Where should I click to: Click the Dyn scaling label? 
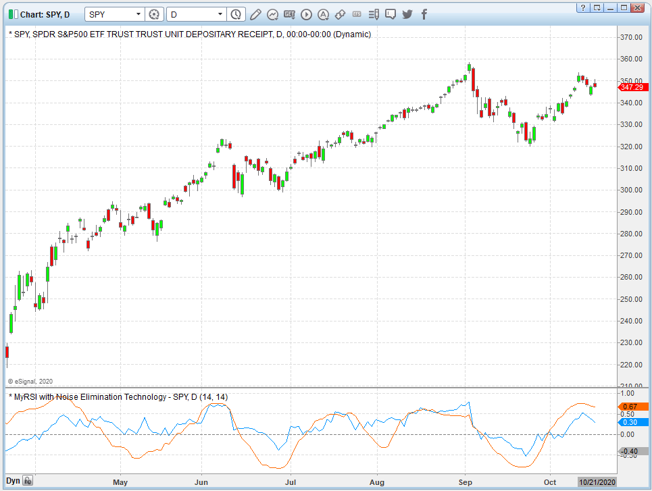point(13,481)
